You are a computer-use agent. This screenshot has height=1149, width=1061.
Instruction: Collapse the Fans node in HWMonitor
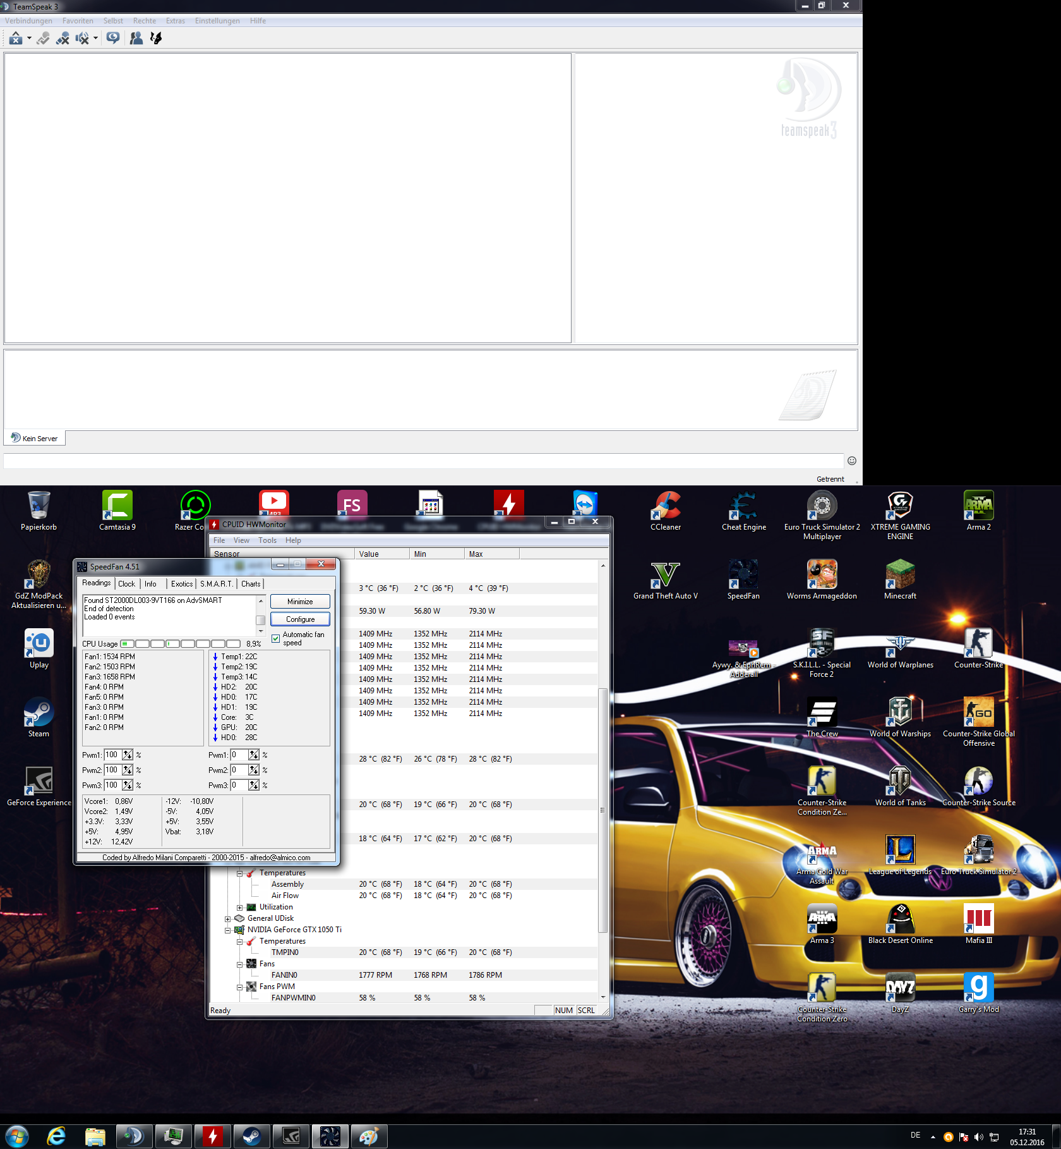click(240, 964)
